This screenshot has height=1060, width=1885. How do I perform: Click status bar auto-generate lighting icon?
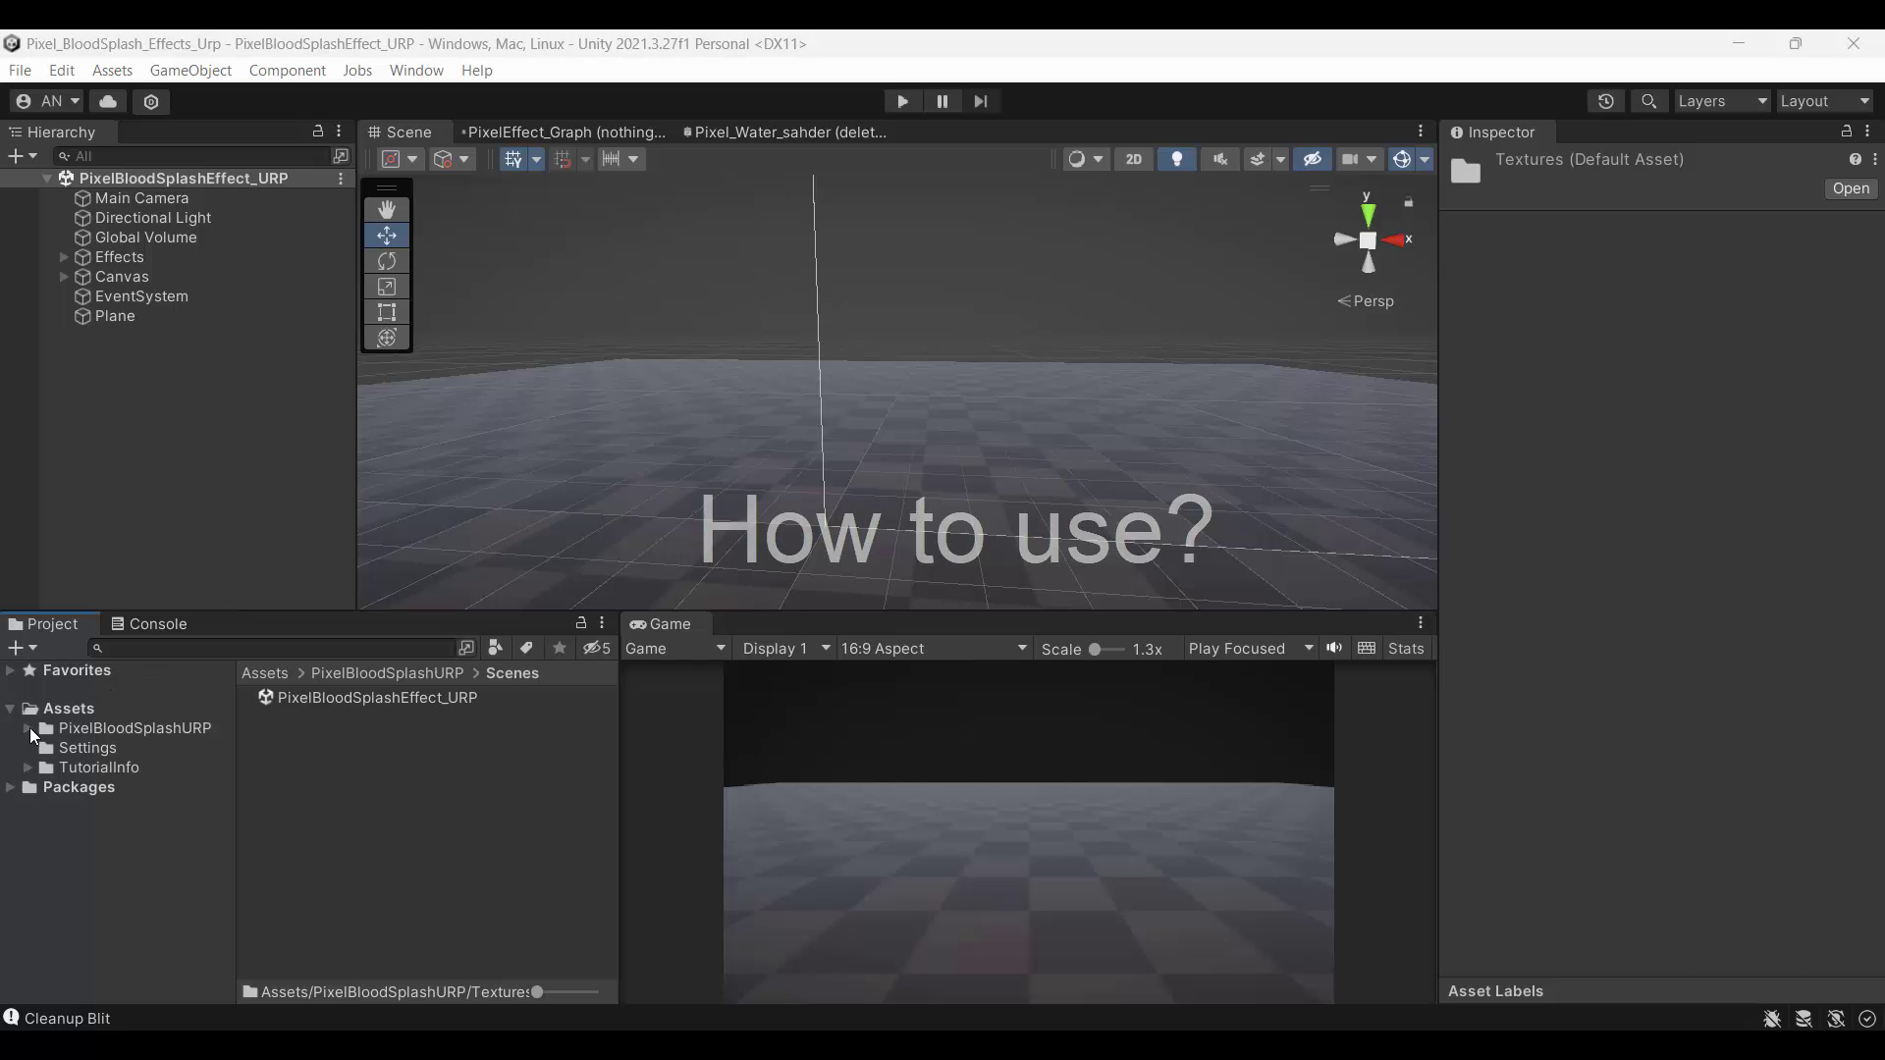pyautogui.click(x=1836, y=1019)
